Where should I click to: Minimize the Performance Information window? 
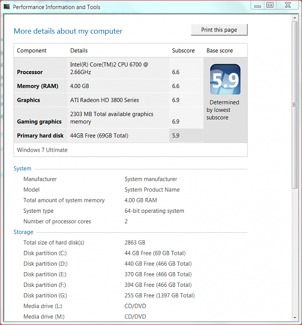pyautogui.click(x=257, y=5)
